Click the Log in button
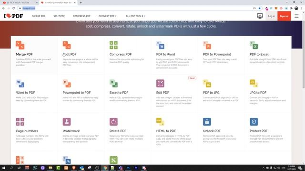Viewport: 305px width, 171px height. click(x=271, y=16)
